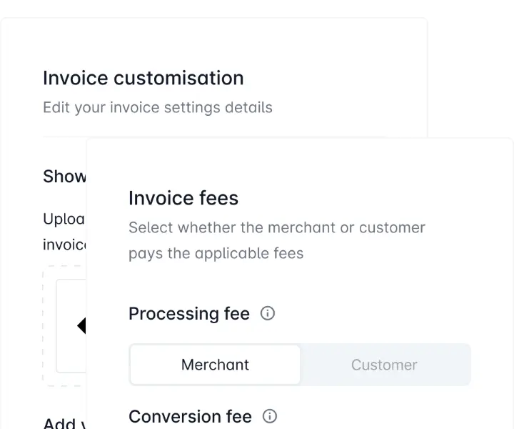Click the Invoice customisation heading

(x=143, y=78)
